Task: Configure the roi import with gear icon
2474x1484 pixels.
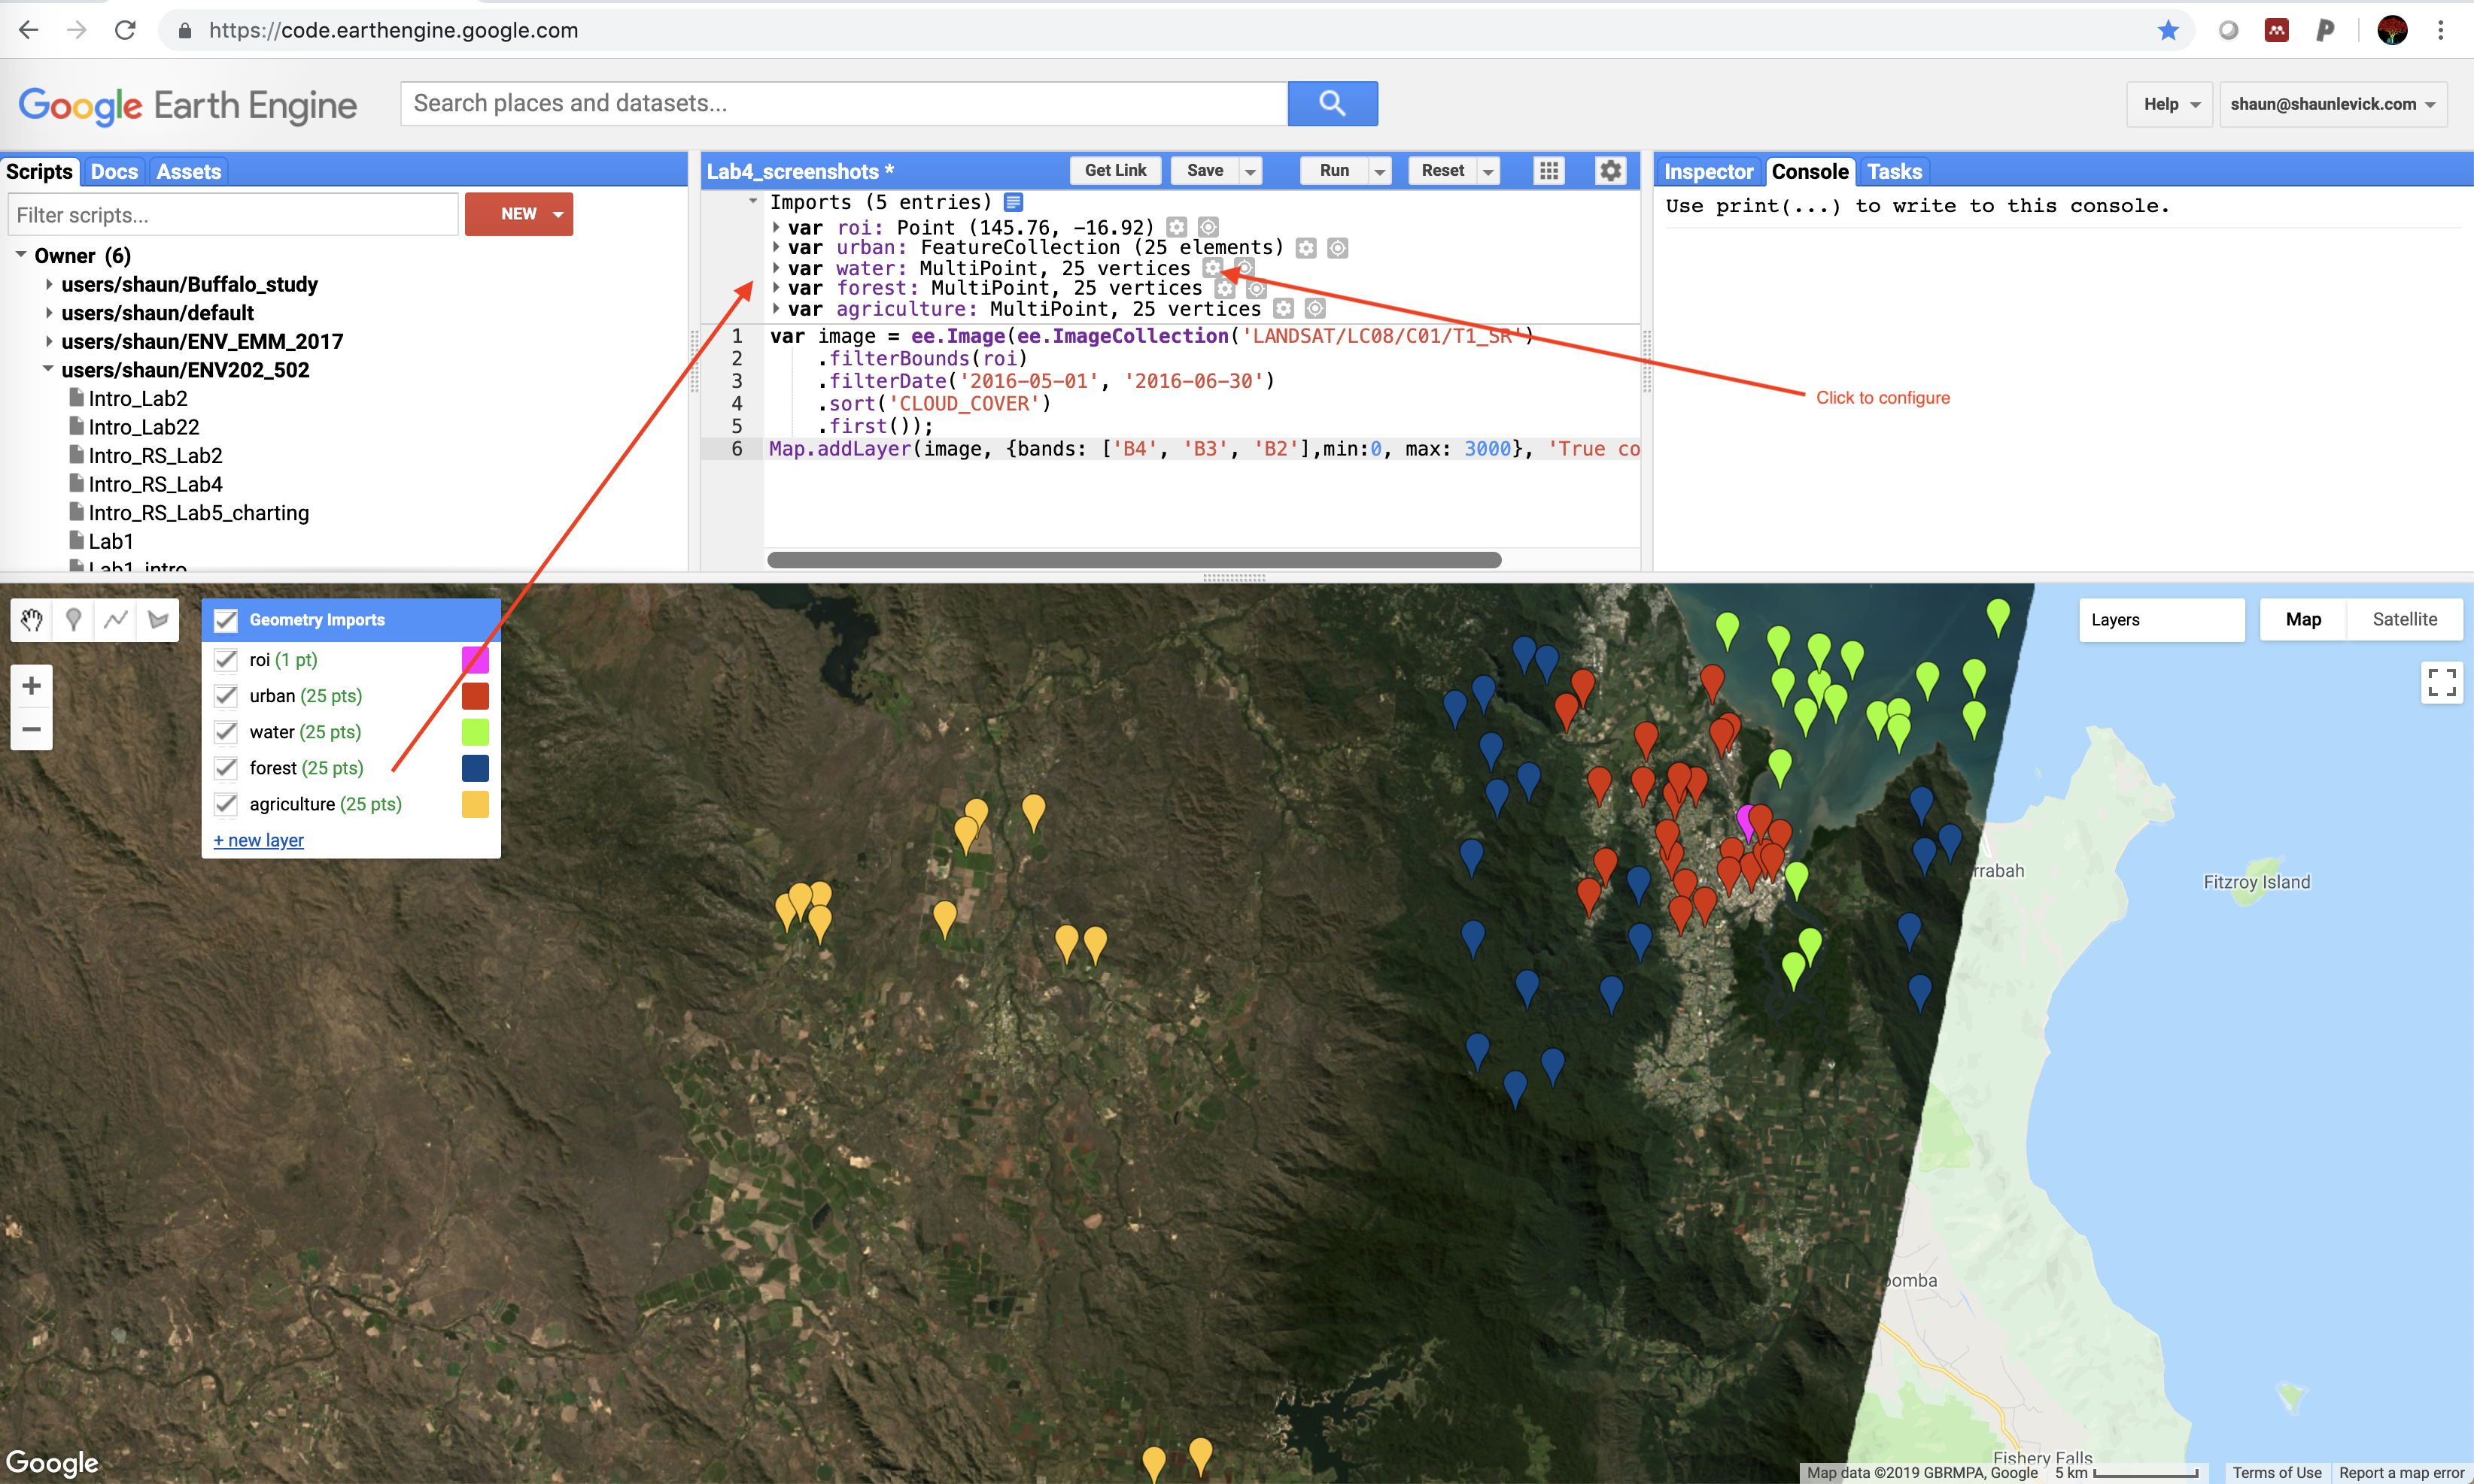Action: coord(1177,227)
